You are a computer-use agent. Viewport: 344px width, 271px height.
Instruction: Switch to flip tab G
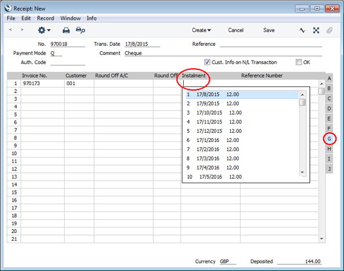click(329, 139)
